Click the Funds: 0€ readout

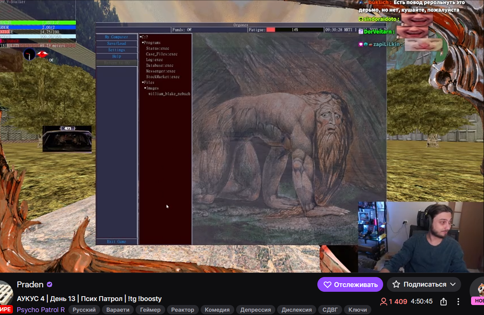[182, 30]
